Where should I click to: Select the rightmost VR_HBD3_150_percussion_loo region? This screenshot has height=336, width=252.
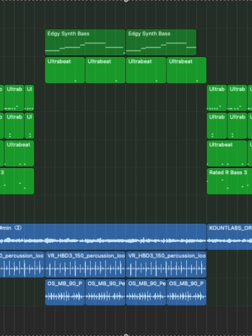click(x=166, y=264)
